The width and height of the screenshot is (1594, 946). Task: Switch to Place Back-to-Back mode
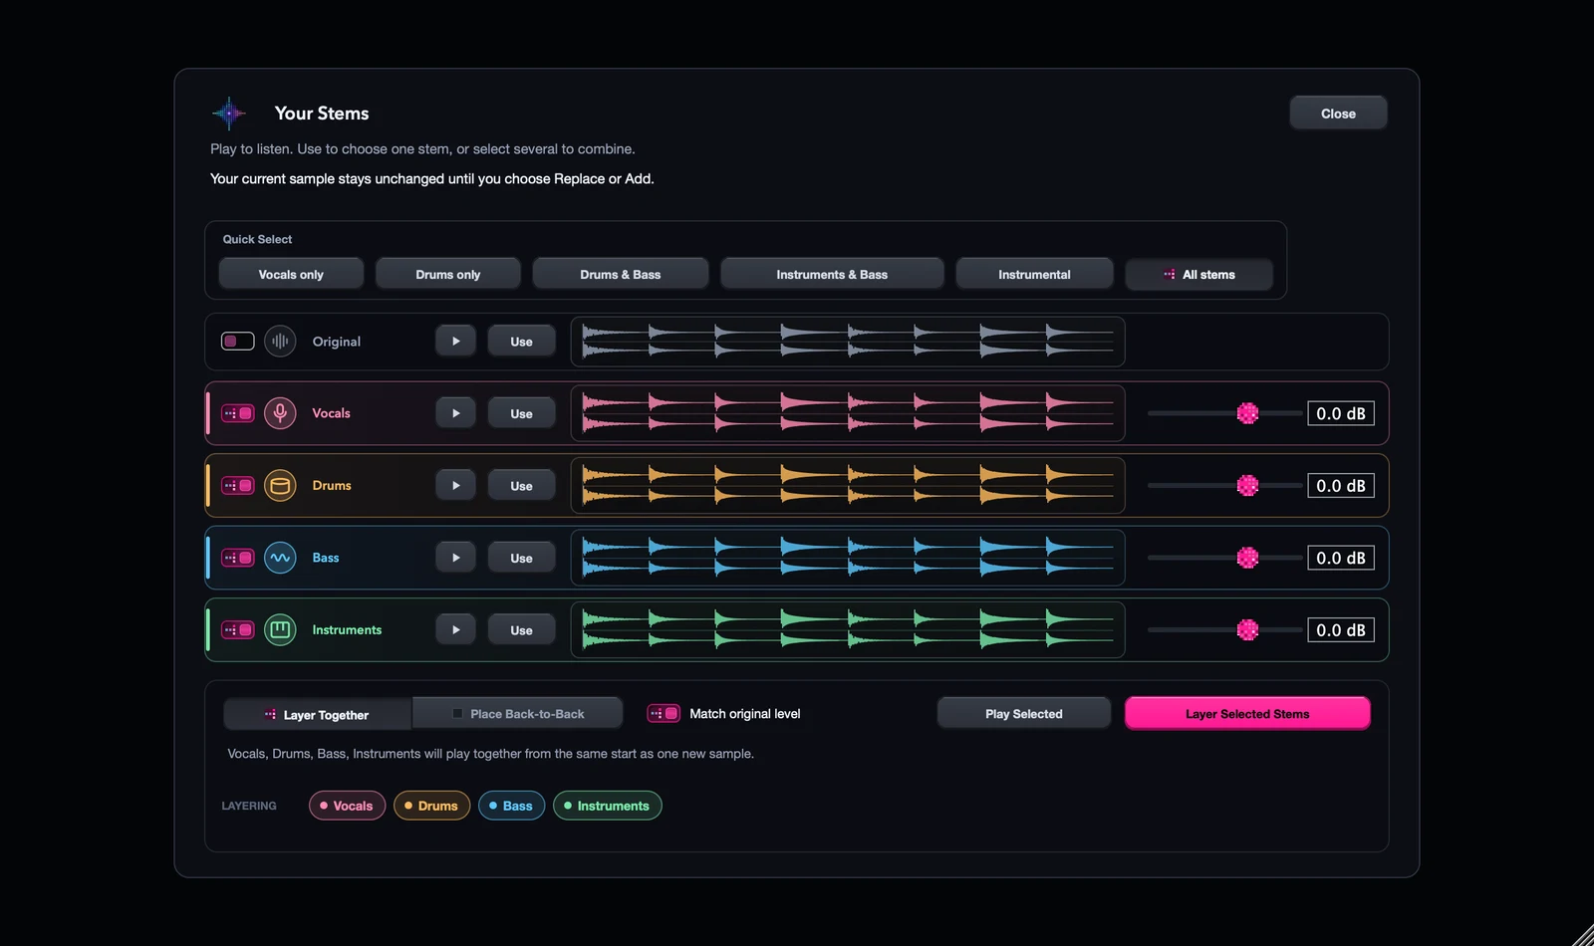point(517,714)
